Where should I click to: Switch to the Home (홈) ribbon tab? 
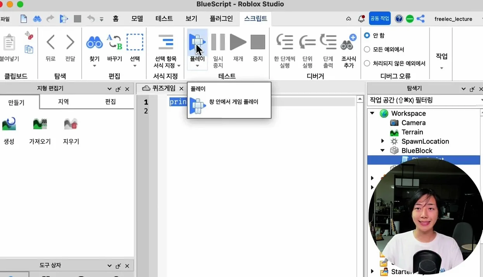[x=116, y=18]
